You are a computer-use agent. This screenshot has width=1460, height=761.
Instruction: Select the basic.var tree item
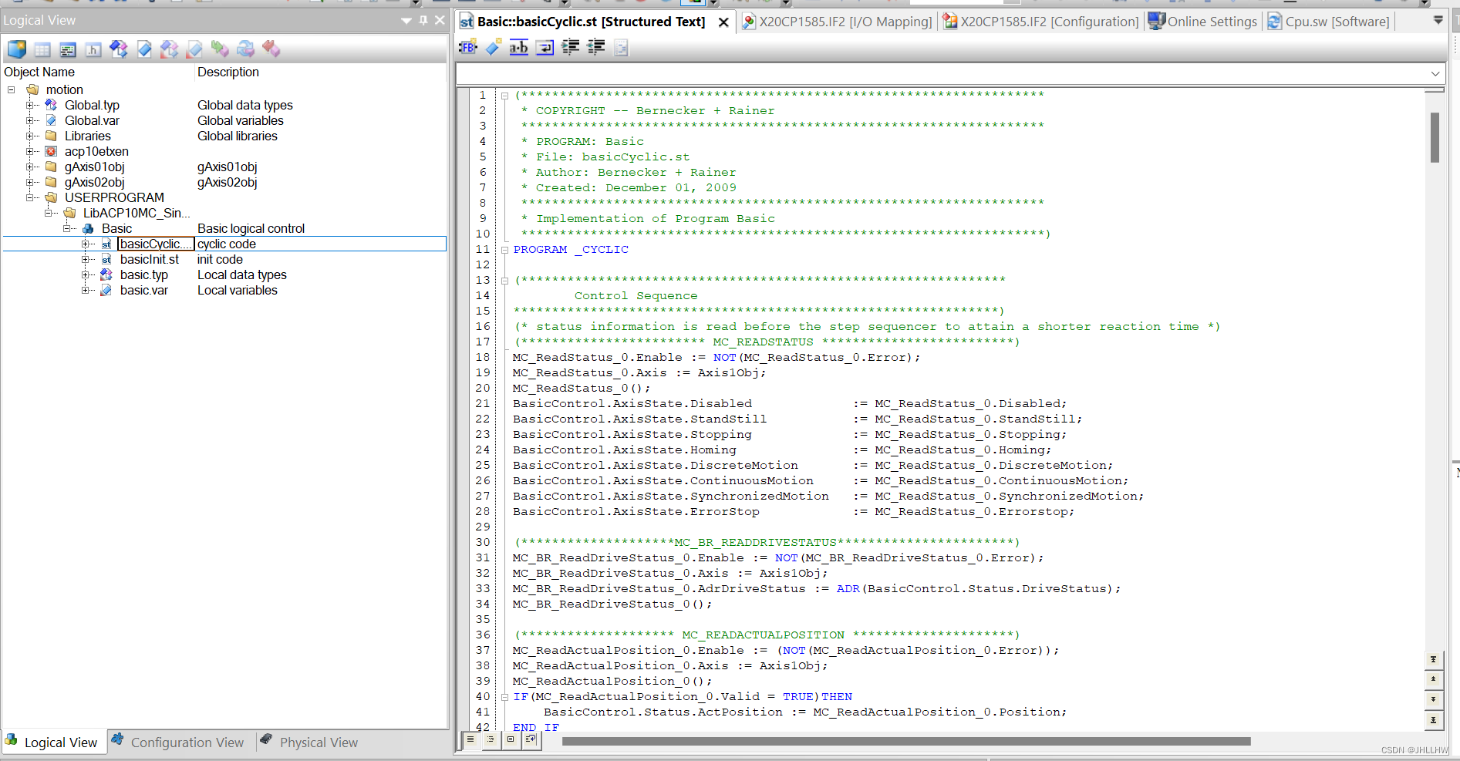pyautogui.click(x=143, y=290)
